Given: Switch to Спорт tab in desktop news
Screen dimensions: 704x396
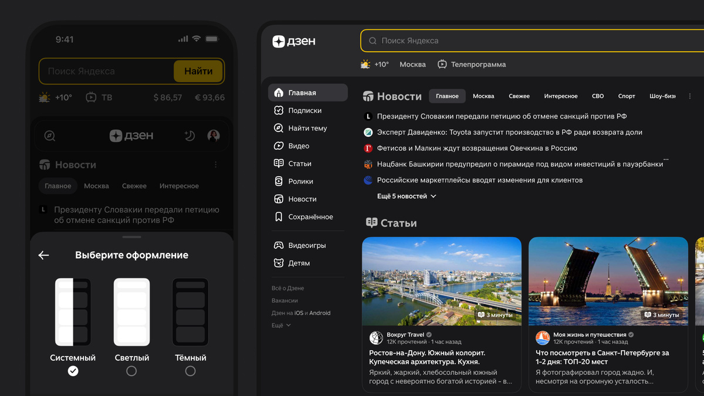Looking at the screenshot, I should (x=627, y=96).
